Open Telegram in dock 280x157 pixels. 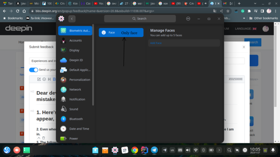coord(154,150)
